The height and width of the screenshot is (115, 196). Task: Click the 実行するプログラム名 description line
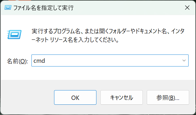[108, 31]
